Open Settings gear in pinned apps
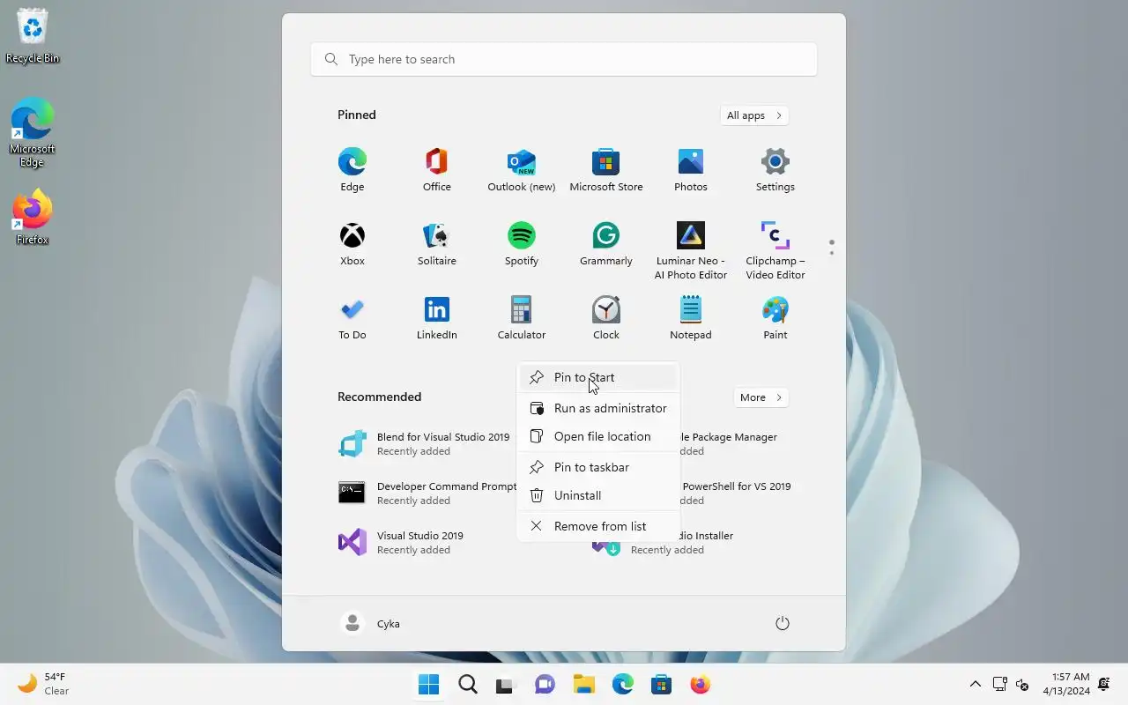This screenshot has width=1128, height=705. coord(775,170)
